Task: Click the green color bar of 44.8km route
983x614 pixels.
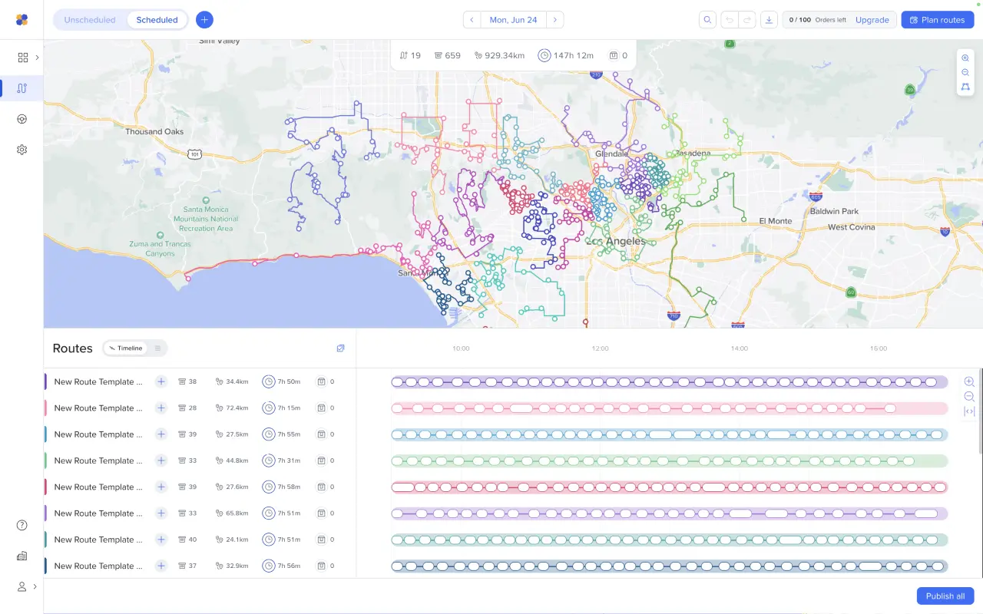Action: point(46,460)
